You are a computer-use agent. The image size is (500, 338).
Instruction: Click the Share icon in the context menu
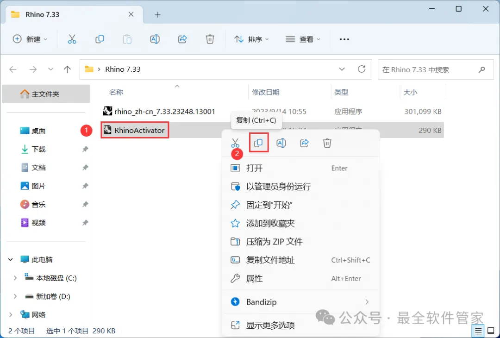304,143
